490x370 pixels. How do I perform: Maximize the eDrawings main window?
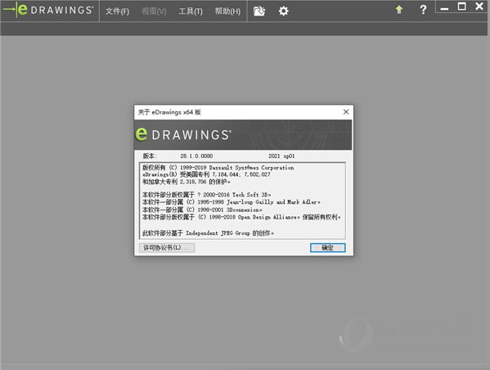462,7
